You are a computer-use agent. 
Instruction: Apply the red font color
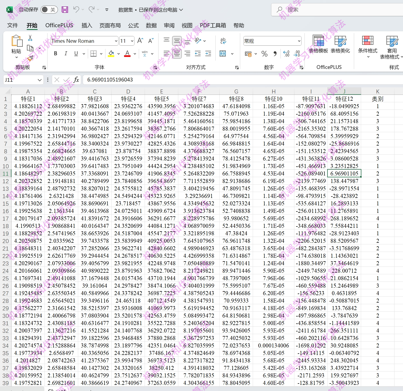click(128, 54)
